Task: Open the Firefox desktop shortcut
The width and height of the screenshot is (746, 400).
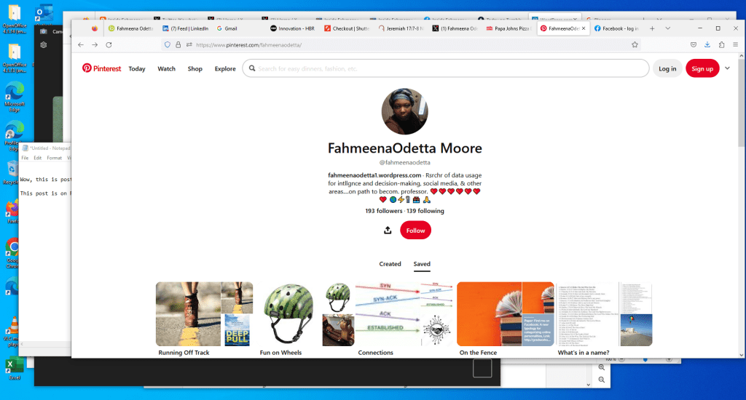Action: [12, 212]
